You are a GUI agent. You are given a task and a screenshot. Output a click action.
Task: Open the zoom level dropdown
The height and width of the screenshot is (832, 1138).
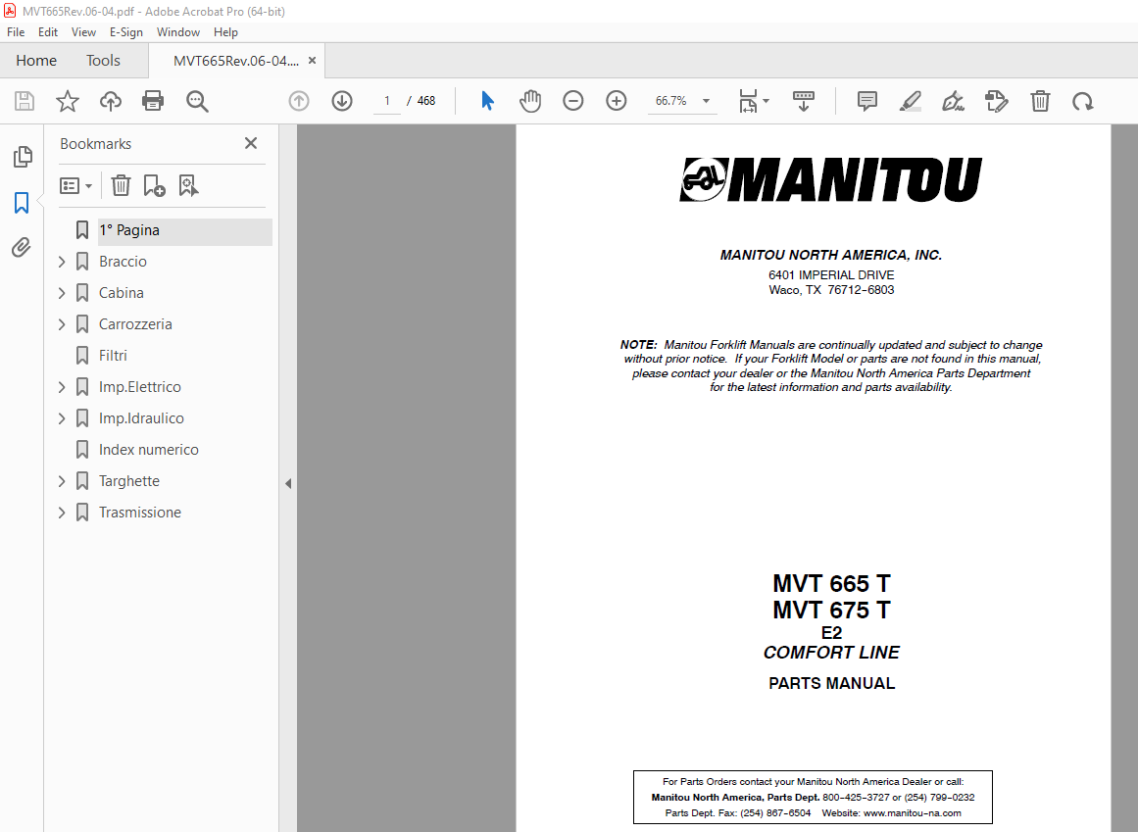click(x=706, y=101)
